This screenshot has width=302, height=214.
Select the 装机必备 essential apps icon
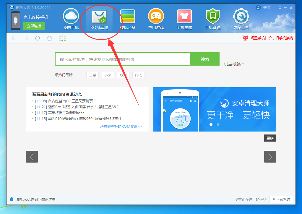pos(128,16)
